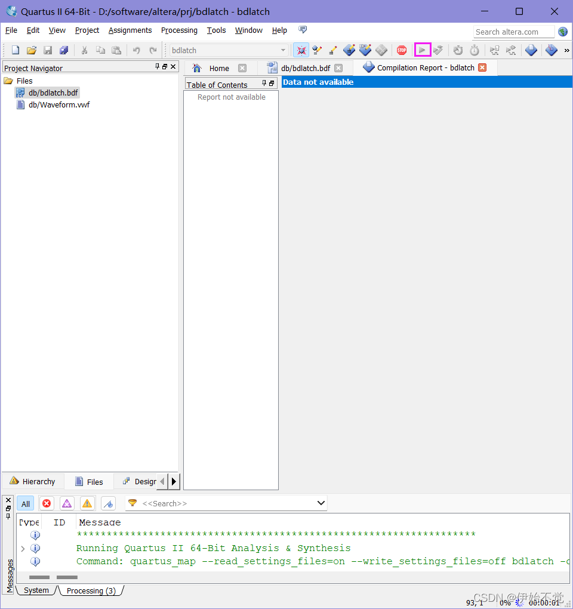Open the Assignment Editor pencil icon

[332, 50]
